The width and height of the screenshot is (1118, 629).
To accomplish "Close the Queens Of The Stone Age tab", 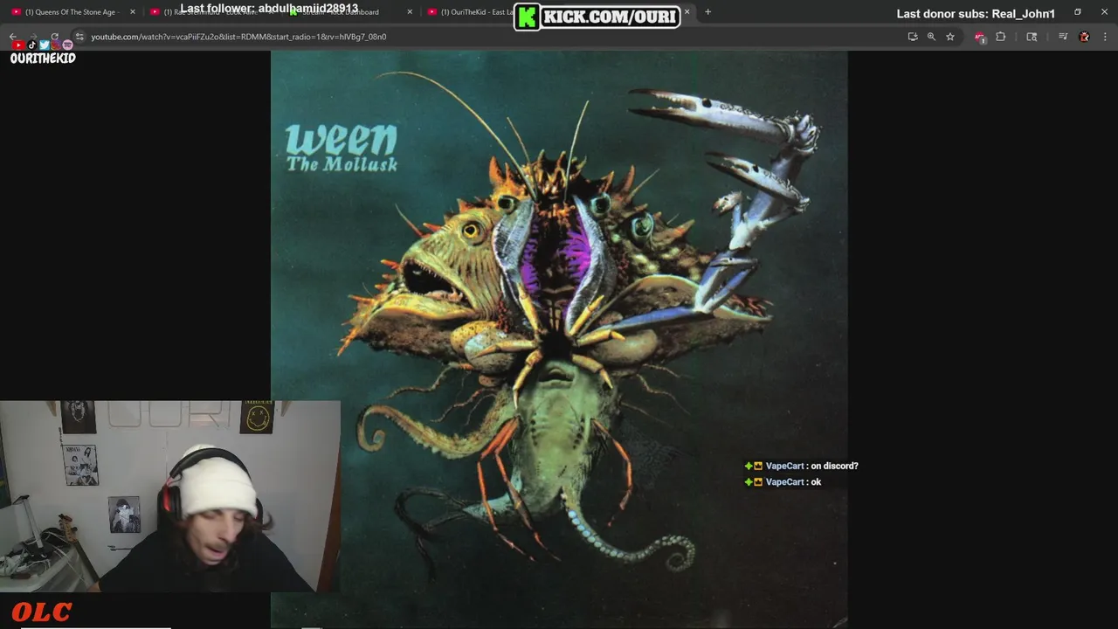I will [x=133, y=12].
